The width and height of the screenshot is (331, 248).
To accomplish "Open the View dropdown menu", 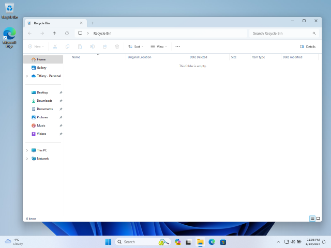I will tap(159, 47).
